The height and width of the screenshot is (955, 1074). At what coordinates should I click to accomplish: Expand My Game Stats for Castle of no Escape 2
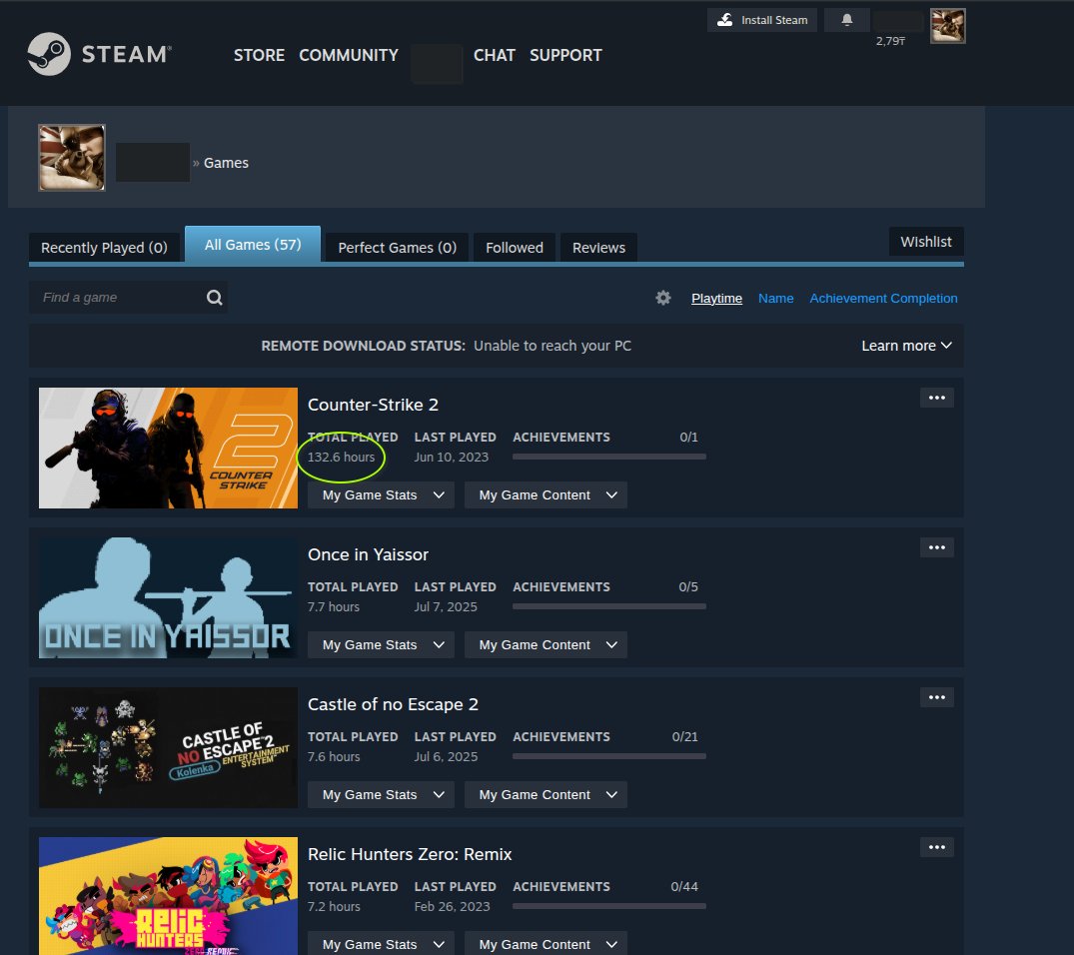(x=381, y=795)
